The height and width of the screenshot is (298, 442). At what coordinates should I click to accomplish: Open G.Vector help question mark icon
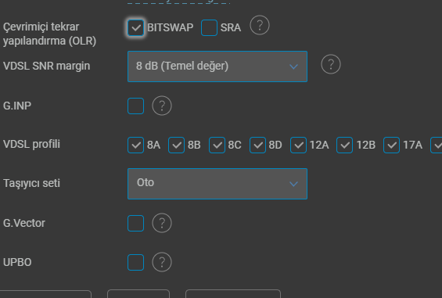coord(162,223)
